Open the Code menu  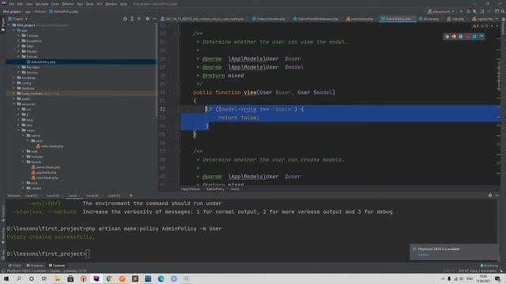click(55, 4)
